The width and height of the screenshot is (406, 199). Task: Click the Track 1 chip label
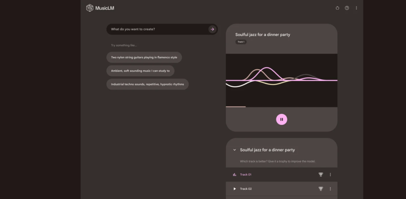[241, 42]
